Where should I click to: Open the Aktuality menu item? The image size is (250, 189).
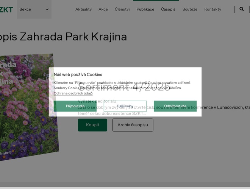pos(83,9)
